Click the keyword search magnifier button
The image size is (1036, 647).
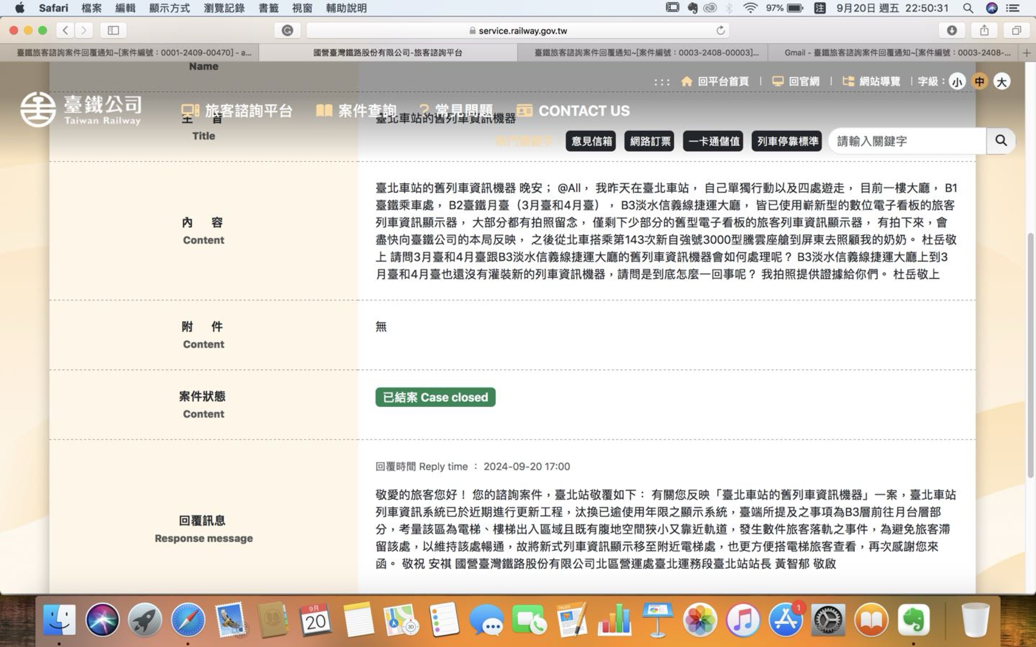tap(1001, 141)
